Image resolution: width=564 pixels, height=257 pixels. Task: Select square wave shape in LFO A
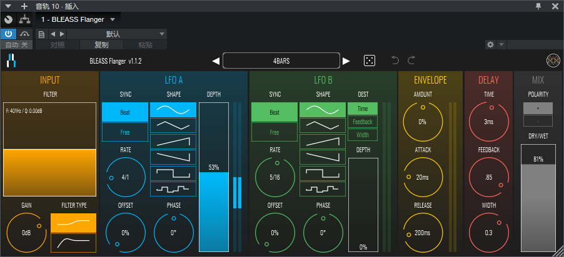[173, 173]
